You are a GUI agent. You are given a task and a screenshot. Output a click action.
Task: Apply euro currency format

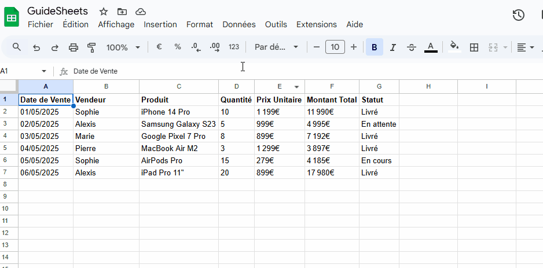[x=159, y=47]
